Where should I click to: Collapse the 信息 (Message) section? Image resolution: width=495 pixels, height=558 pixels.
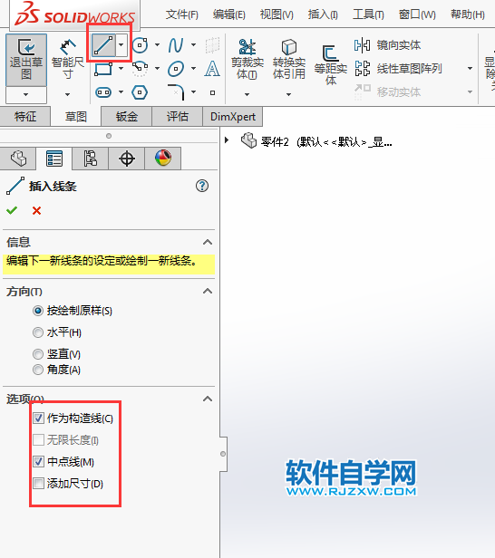pyautogui.click(x=208, y=243)
